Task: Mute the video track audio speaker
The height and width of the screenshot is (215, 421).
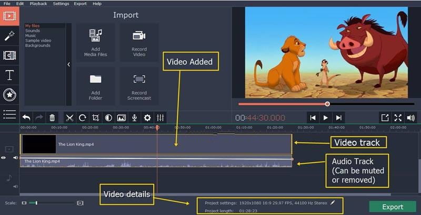Action: point(16,158)
